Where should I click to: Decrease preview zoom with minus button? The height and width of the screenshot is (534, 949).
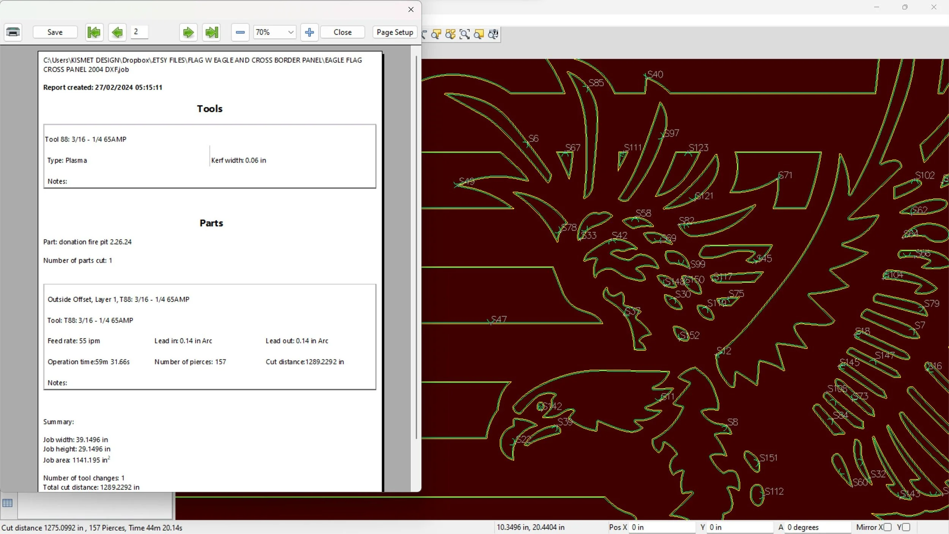pos(240,32)
